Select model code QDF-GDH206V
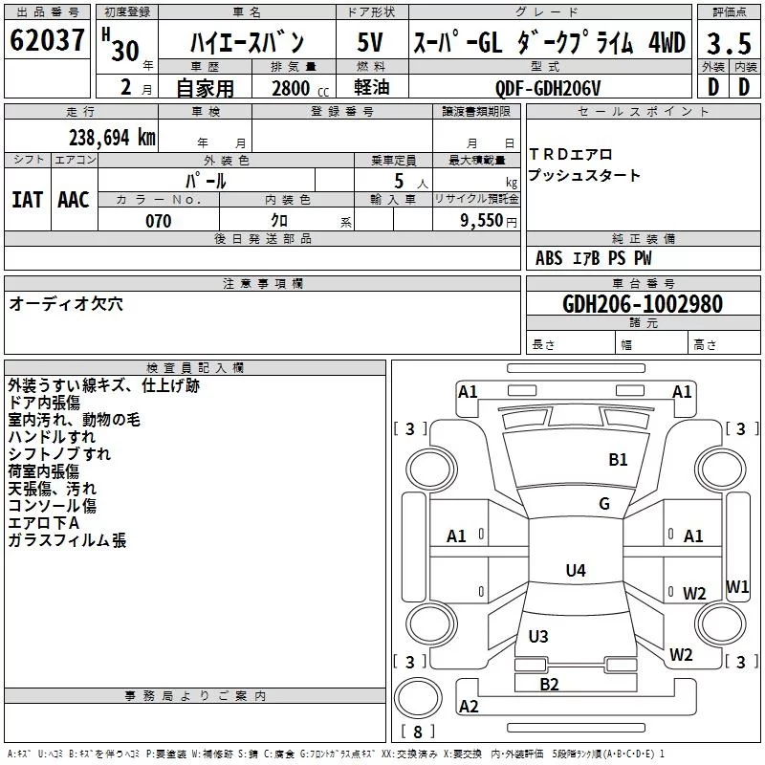 click(547, 88)
